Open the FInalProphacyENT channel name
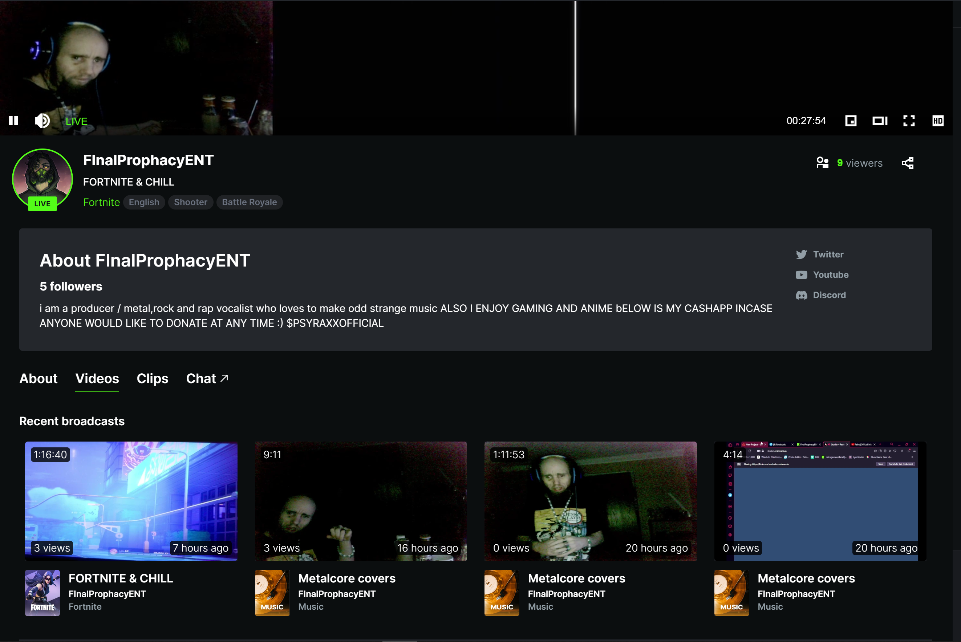Viewport: 961px width, 642px height. point(148,160)
